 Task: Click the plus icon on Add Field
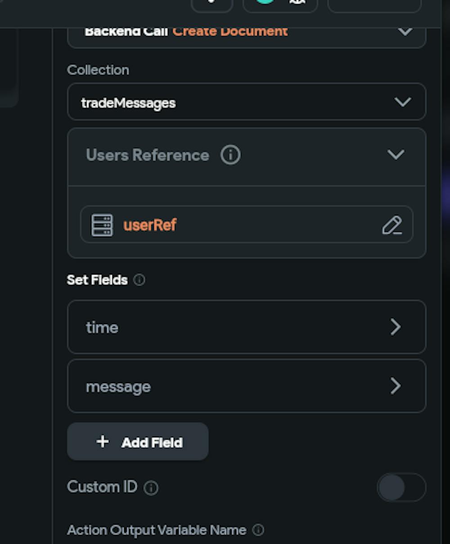103,442
